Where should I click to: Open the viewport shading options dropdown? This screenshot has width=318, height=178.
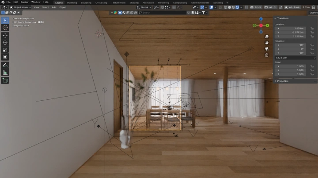241,7
